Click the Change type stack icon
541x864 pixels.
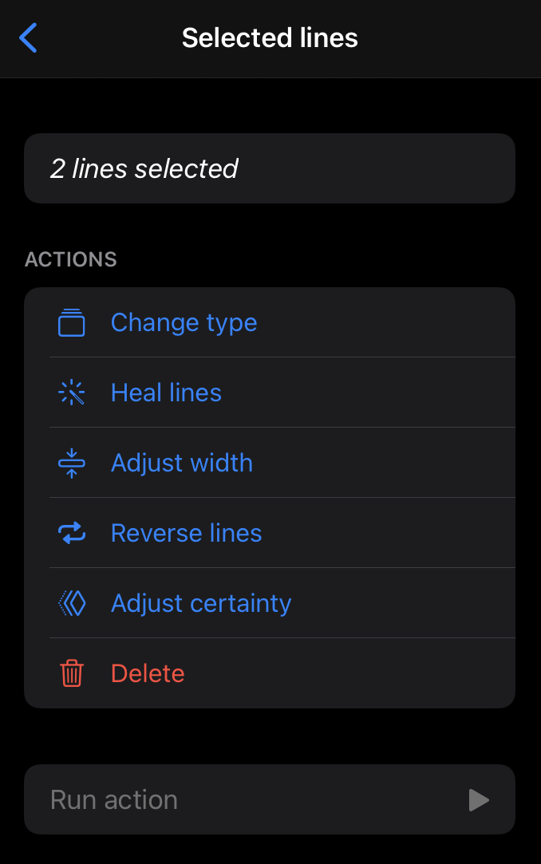pos(72,322)
